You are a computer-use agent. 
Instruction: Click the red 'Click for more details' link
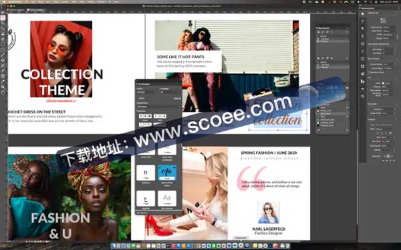click(x=61, y=101)
